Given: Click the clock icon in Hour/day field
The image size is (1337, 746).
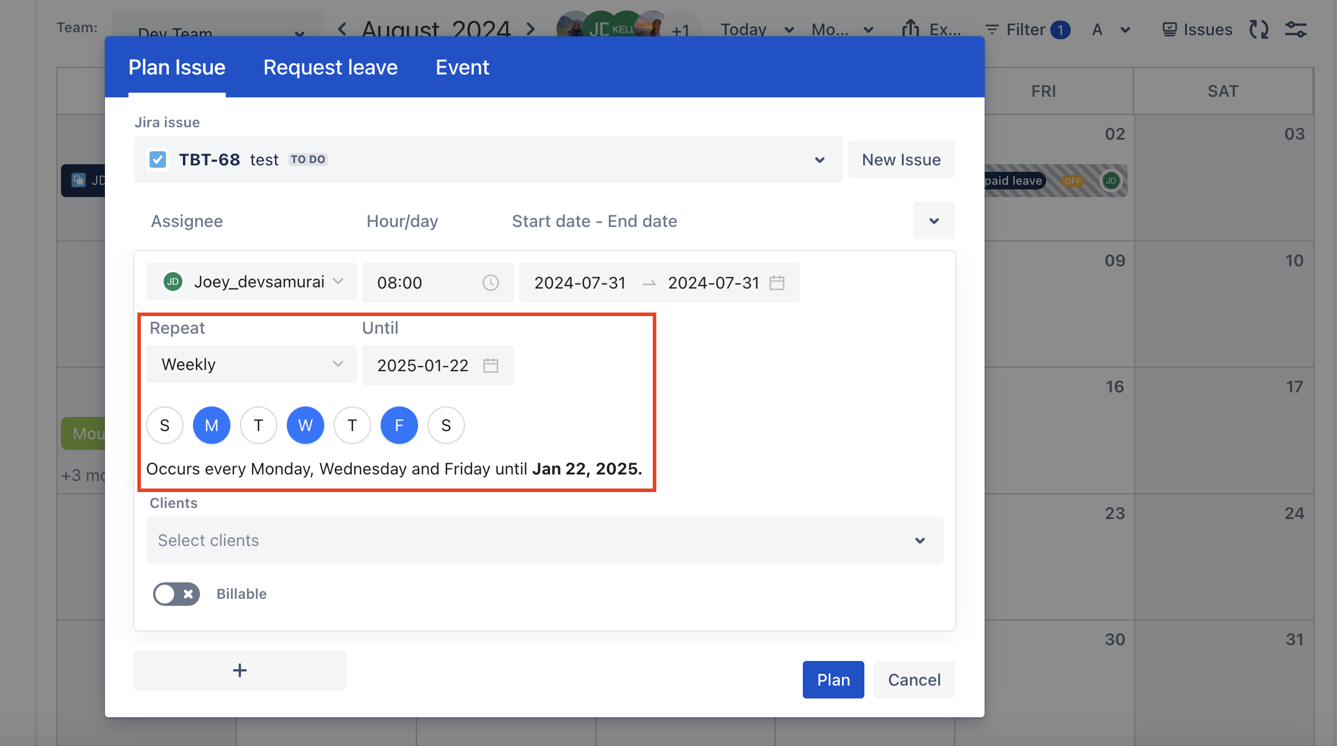Looking at the screenshot, I should pos(490,283).
